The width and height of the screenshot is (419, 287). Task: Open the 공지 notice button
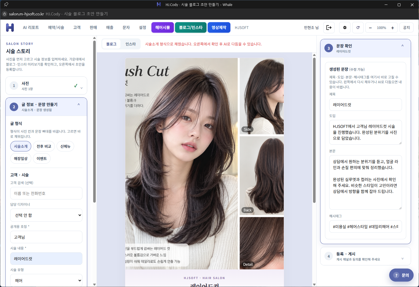(407, 28)
